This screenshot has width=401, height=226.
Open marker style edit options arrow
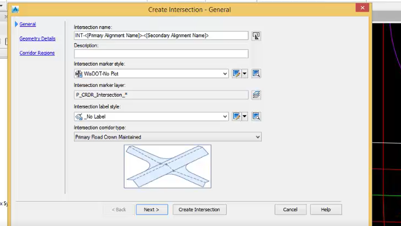[244, 74]
